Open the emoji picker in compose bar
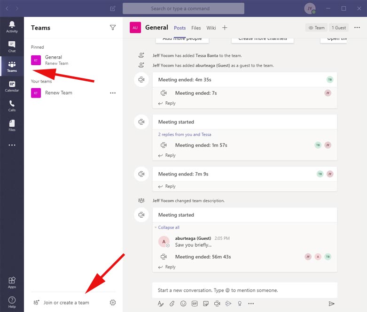 pos(183,304)
